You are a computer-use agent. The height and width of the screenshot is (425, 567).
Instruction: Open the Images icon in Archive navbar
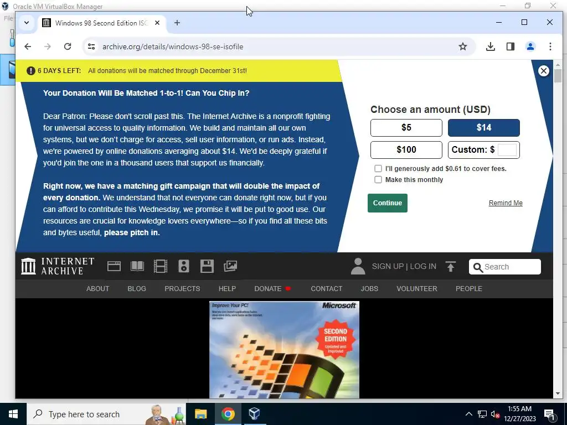230,266
